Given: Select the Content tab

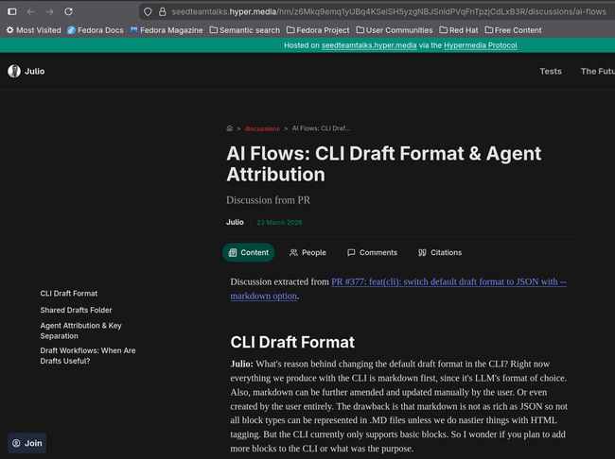Looking at the screenshot, I should [x=249, y=252].
